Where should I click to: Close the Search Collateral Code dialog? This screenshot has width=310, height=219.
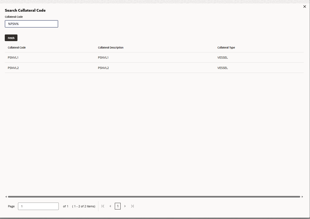click(x=304, y=7)
